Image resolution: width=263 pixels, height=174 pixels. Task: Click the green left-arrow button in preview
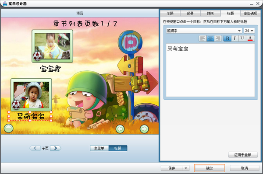pyautogui.click(x=120, y=129)
